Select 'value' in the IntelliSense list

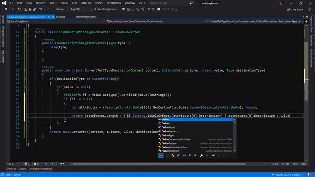tap(196, 119)
